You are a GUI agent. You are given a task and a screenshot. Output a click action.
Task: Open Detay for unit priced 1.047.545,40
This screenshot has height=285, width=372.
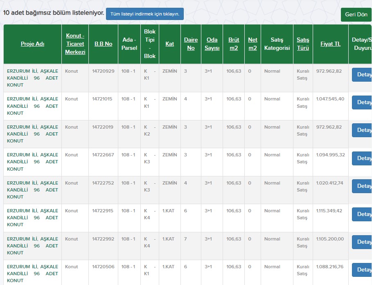[x=362, y=102]
